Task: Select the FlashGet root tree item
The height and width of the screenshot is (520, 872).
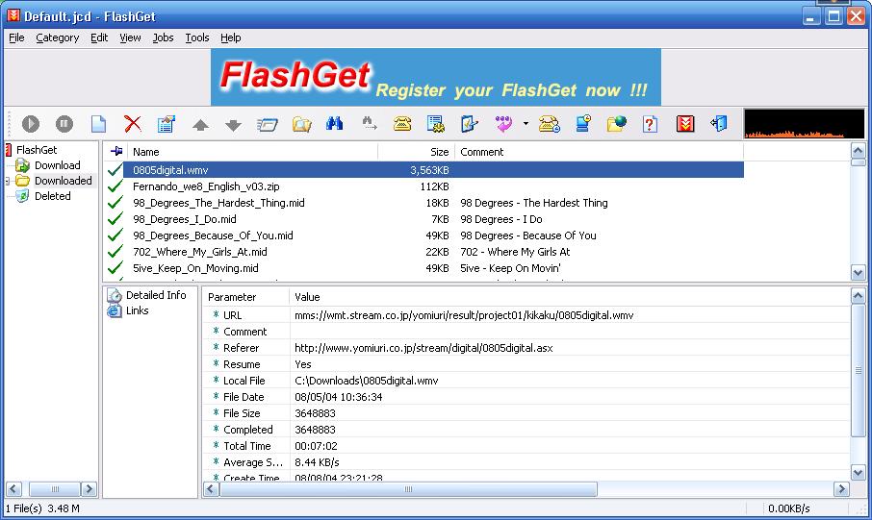Action: pos(37,150)
